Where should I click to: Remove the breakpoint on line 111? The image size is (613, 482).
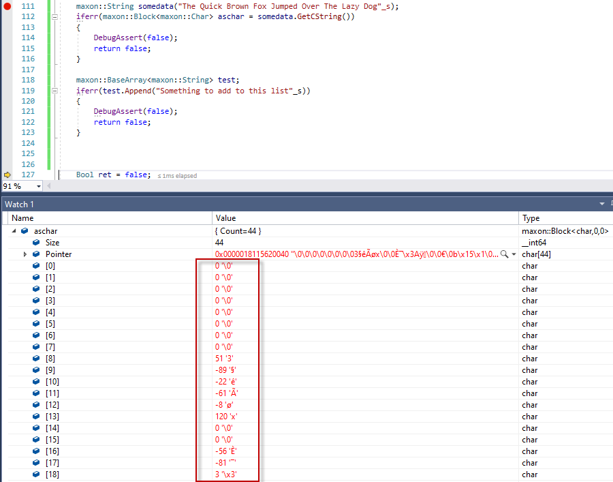tap(7, 5)
